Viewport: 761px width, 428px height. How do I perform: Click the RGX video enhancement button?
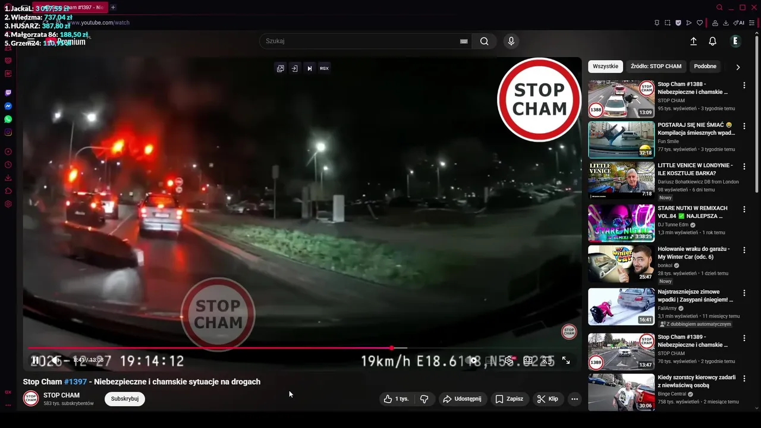pos(324,68)
